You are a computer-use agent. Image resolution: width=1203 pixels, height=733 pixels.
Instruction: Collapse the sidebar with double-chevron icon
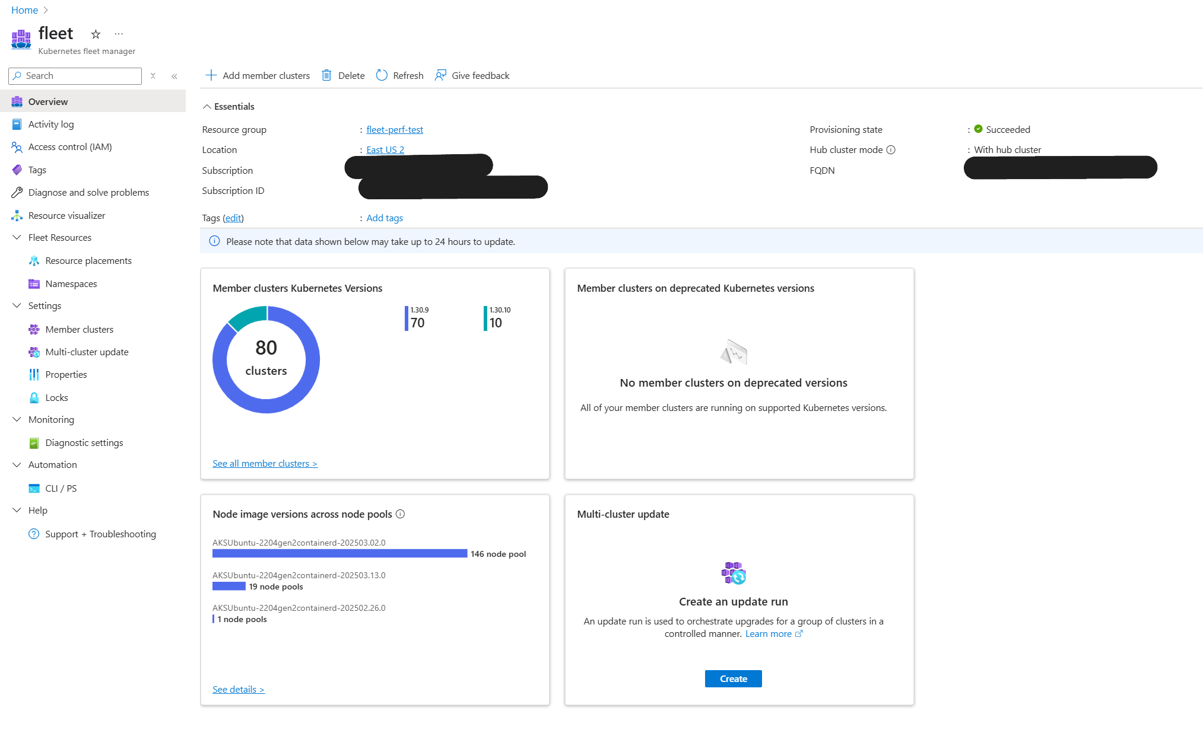point(174,76)
